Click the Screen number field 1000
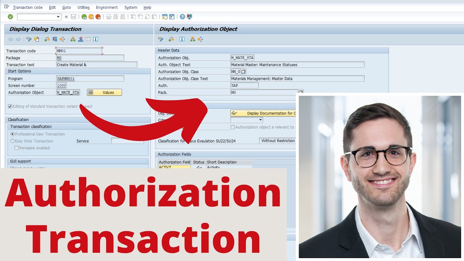Viewport: 464px width, 261px height. (x=62, y=86)
